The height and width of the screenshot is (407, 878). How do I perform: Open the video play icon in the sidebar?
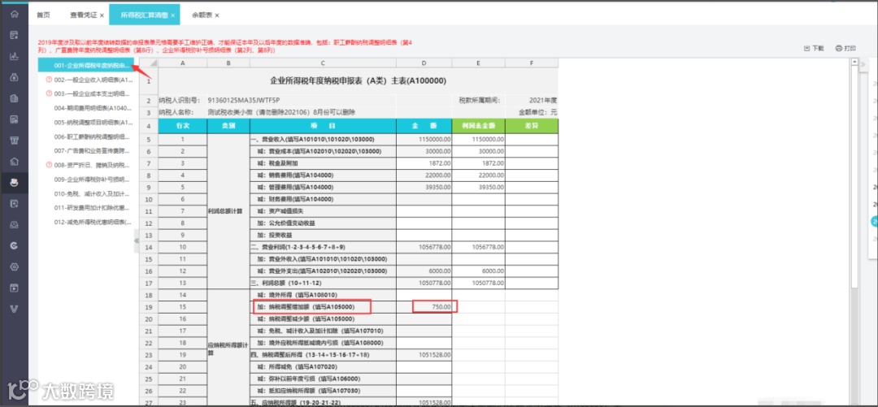pyautogui.click(x=15, y=288)
